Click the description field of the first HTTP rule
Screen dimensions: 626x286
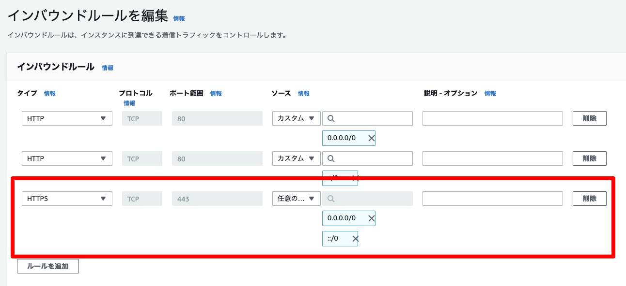coord(492,118)
